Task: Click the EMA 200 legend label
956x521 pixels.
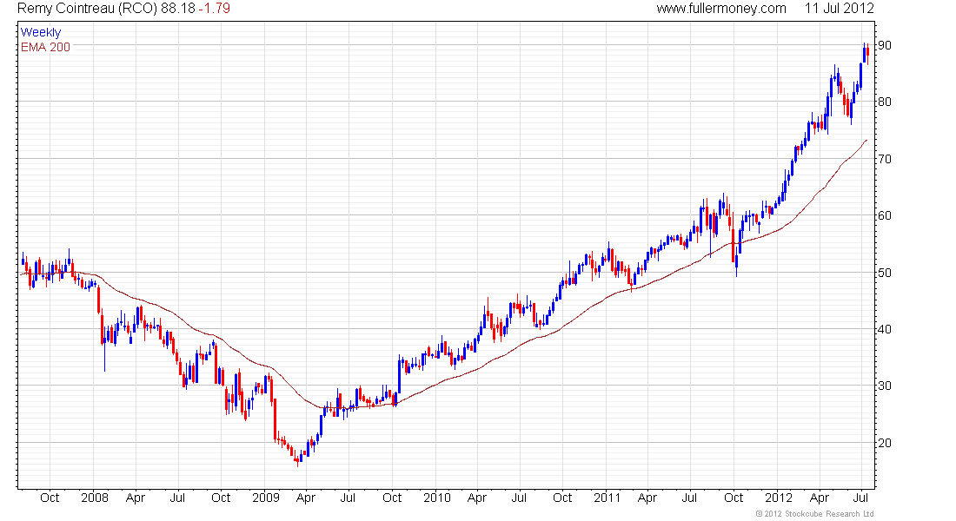Action: point(46,47)
